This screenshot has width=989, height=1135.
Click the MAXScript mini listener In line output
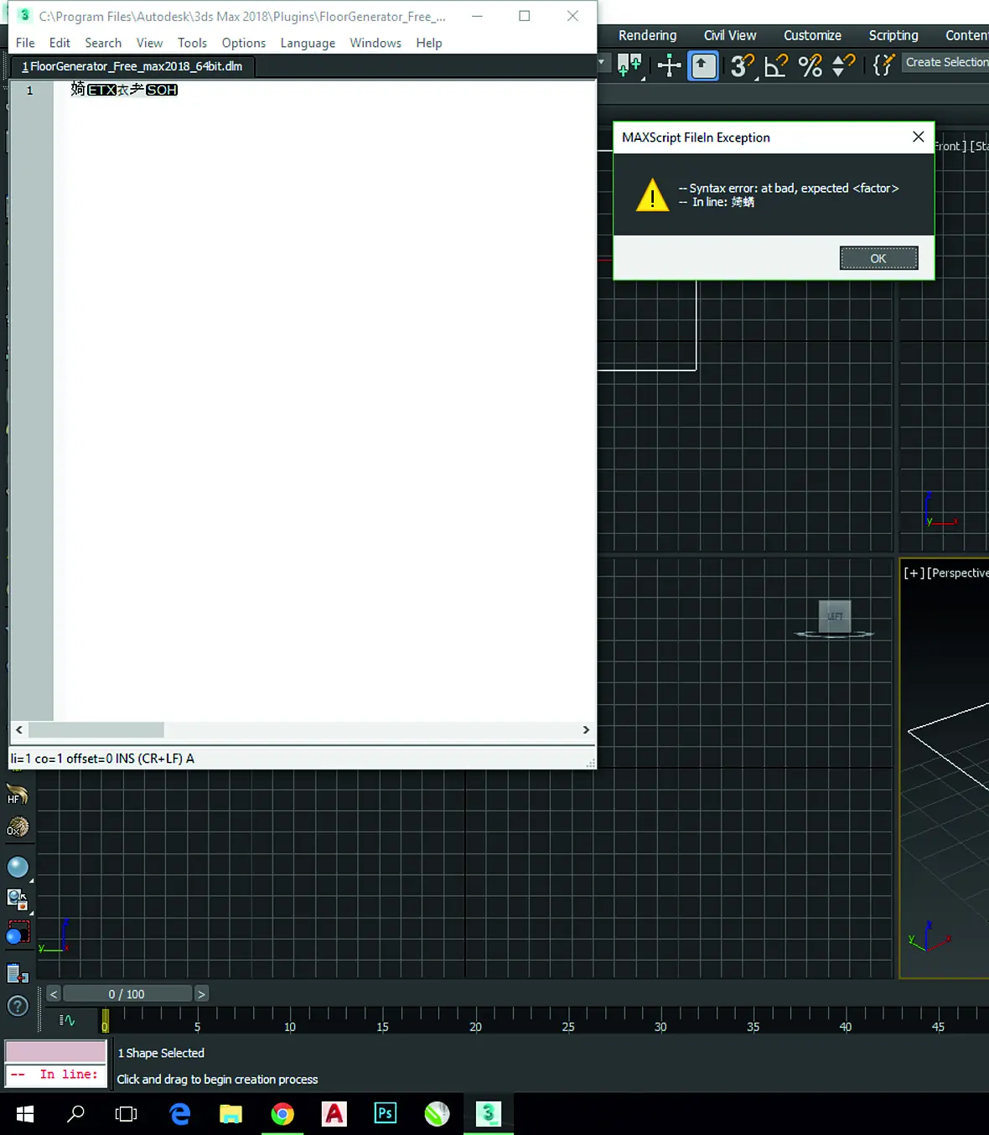pyautogui.click(x=56, y=1075)
